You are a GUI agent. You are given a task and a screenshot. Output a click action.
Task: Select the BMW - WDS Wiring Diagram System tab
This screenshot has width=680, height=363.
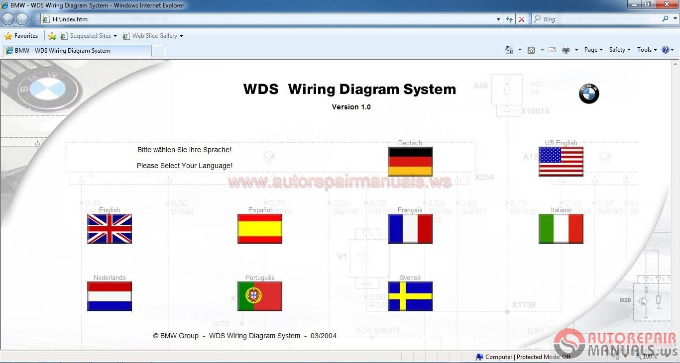[x=77, y=51]
